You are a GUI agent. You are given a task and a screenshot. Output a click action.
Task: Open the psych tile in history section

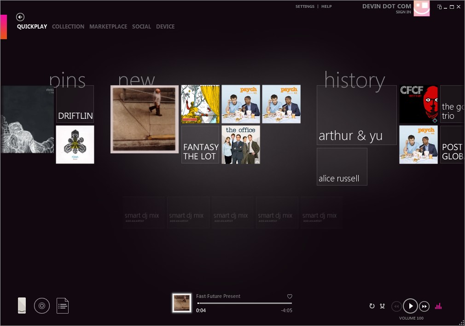click(418, 145)
